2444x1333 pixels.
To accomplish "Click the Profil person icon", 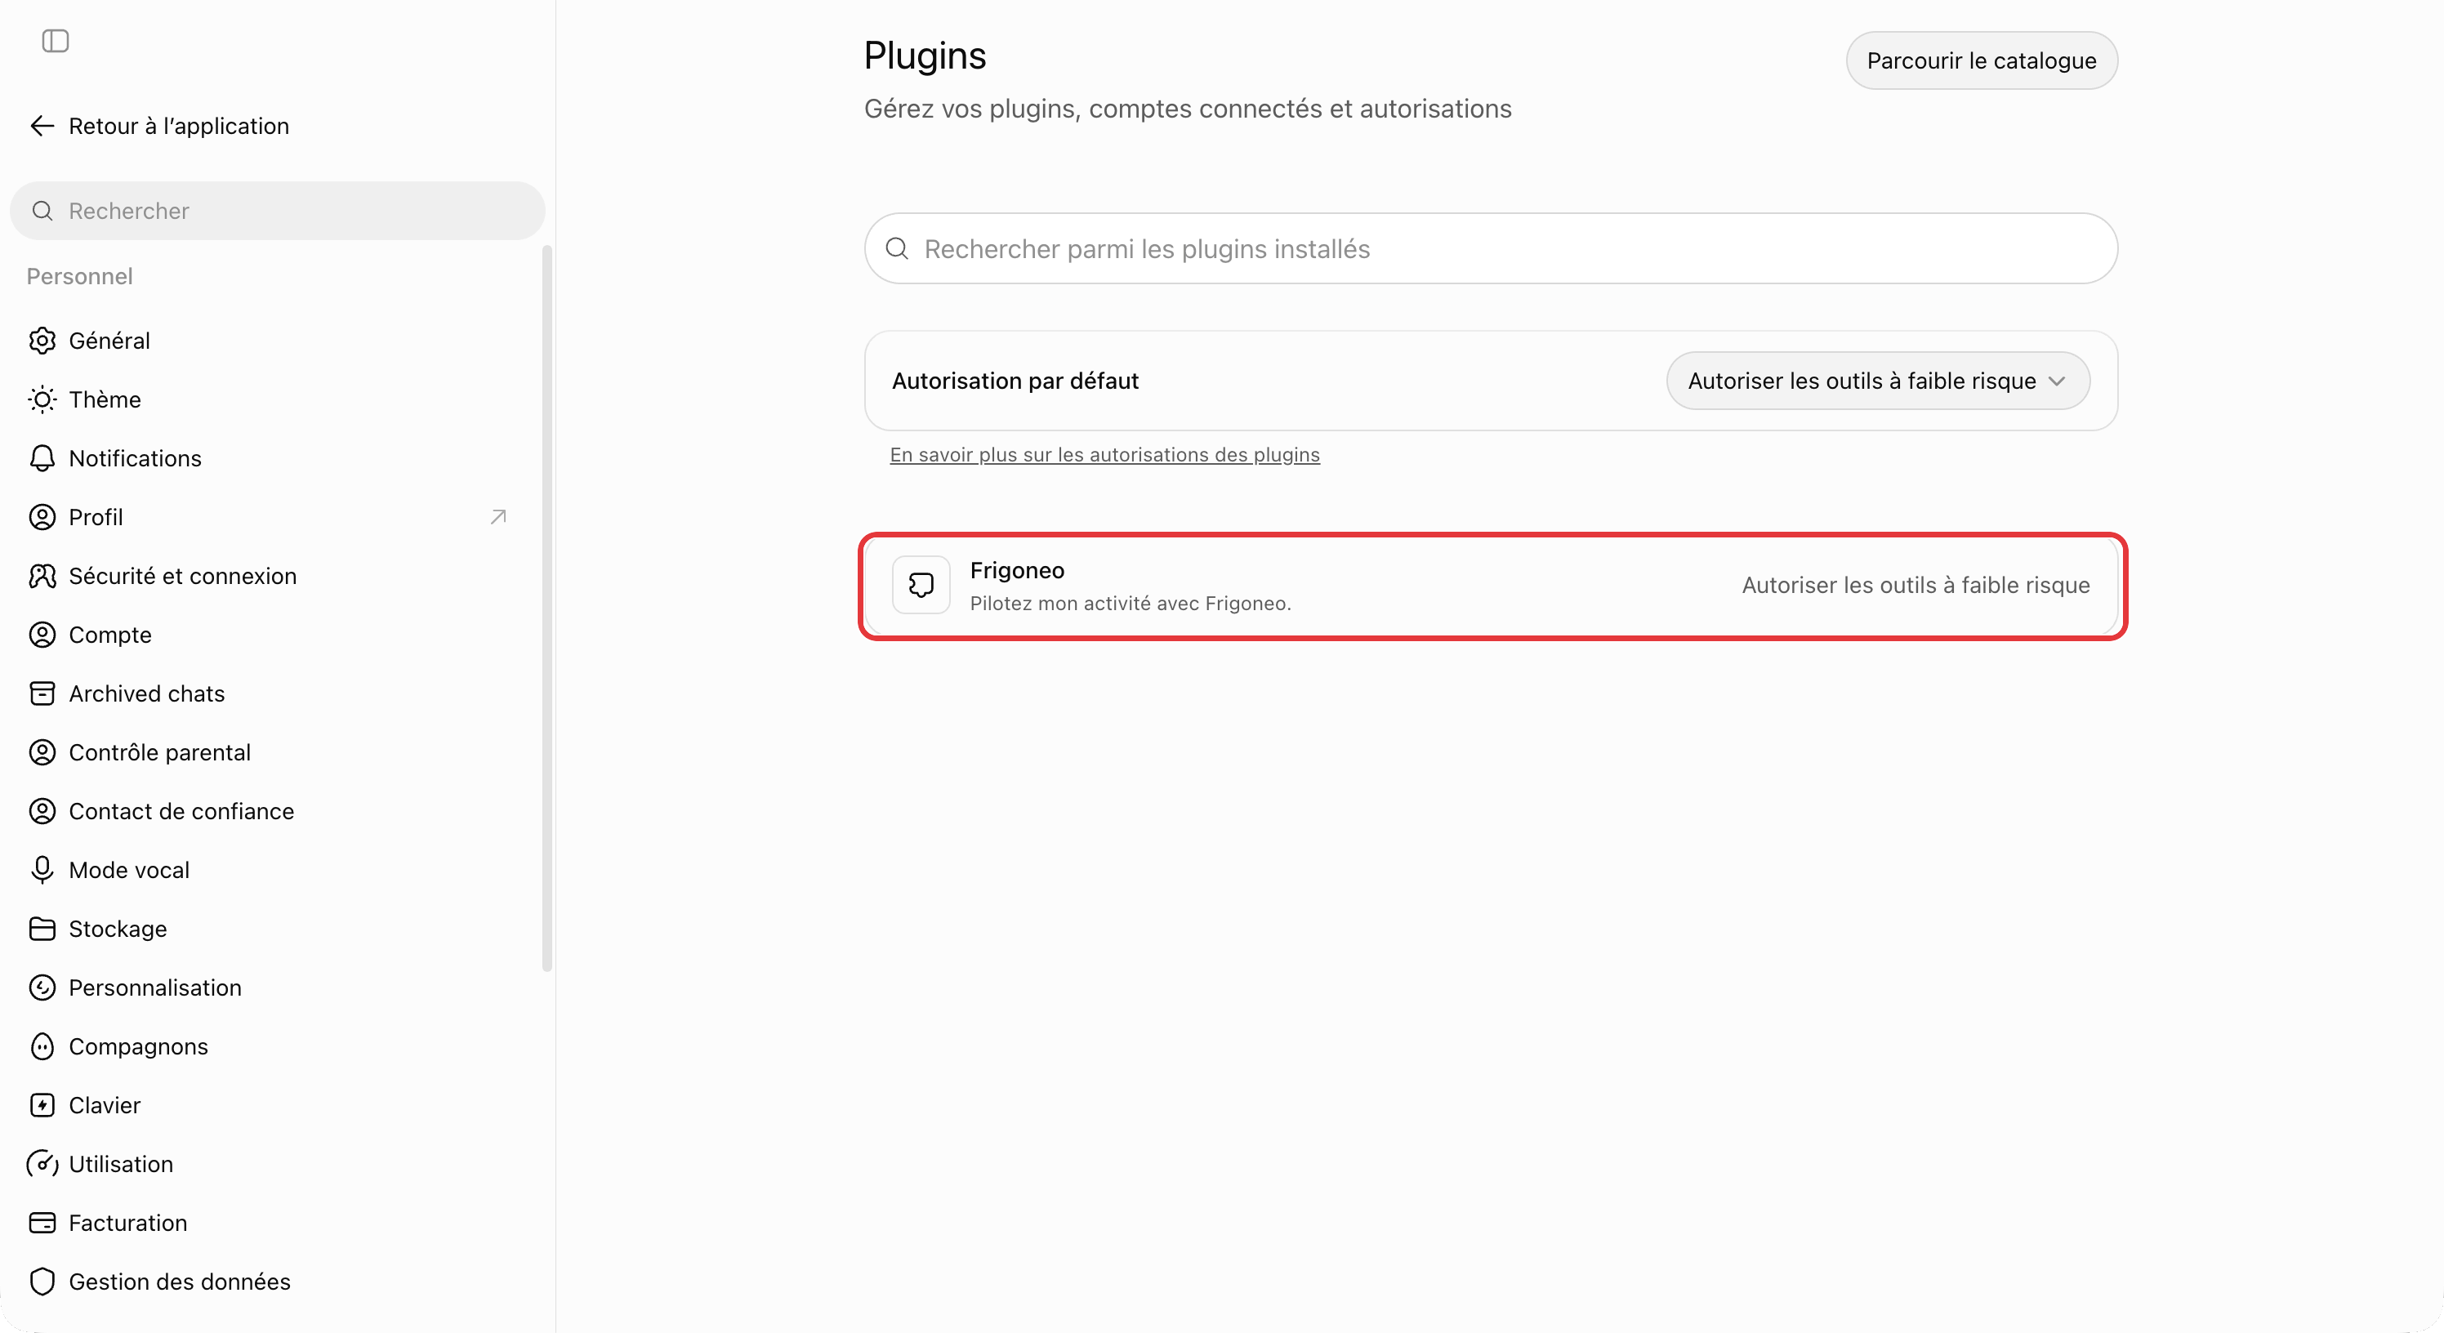I will click(x=42, y=517).
